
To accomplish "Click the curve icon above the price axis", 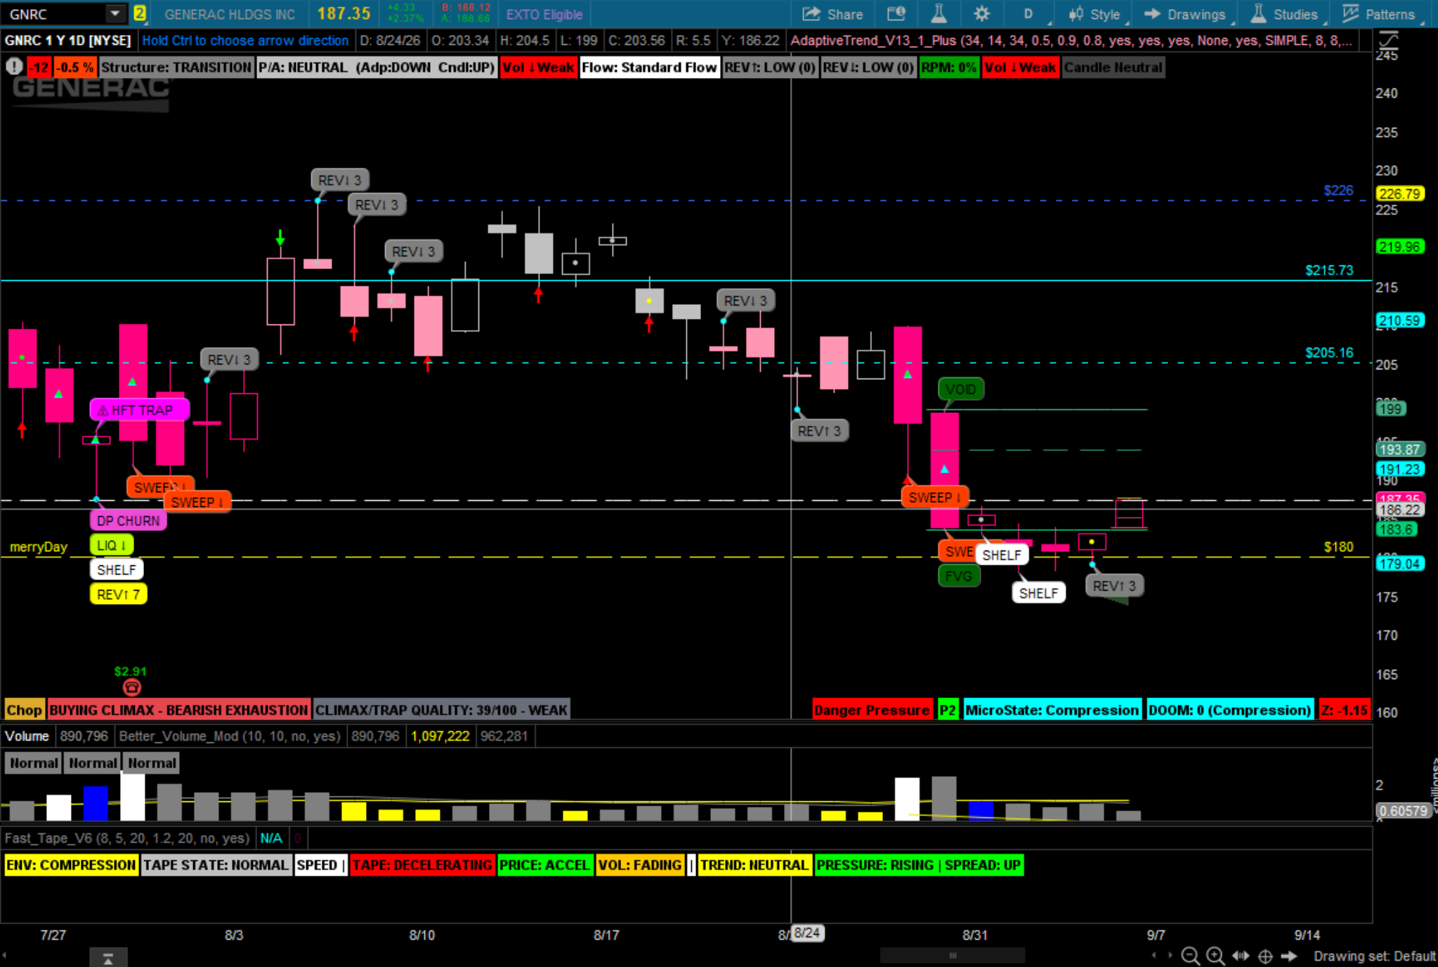I will point(1388,39).
